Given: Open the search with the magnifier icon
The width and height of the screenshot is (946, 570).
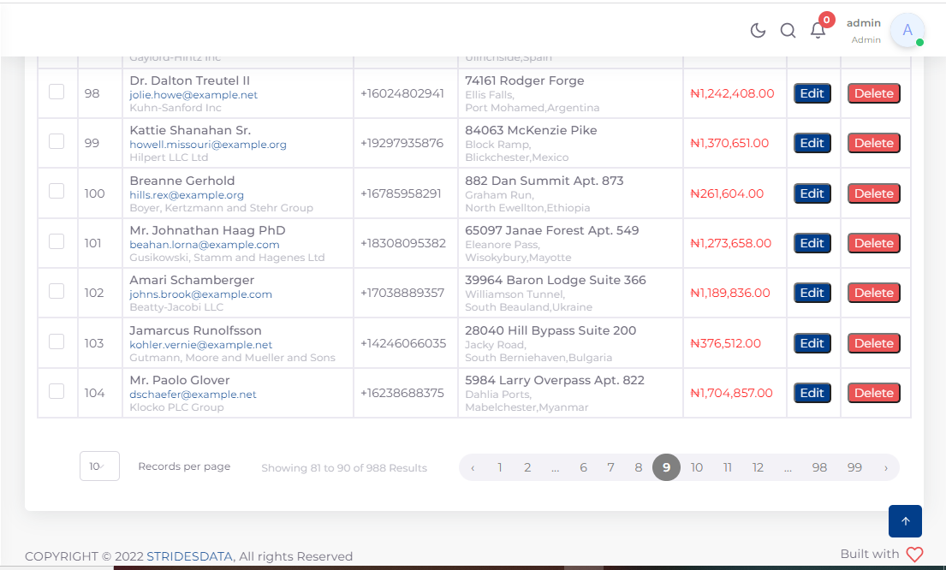Looking at the screenshot, I should 788,30.
